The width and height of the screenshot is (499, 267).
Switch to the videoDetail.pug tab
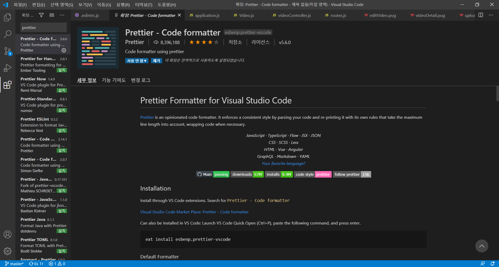[x=430, y=15]
